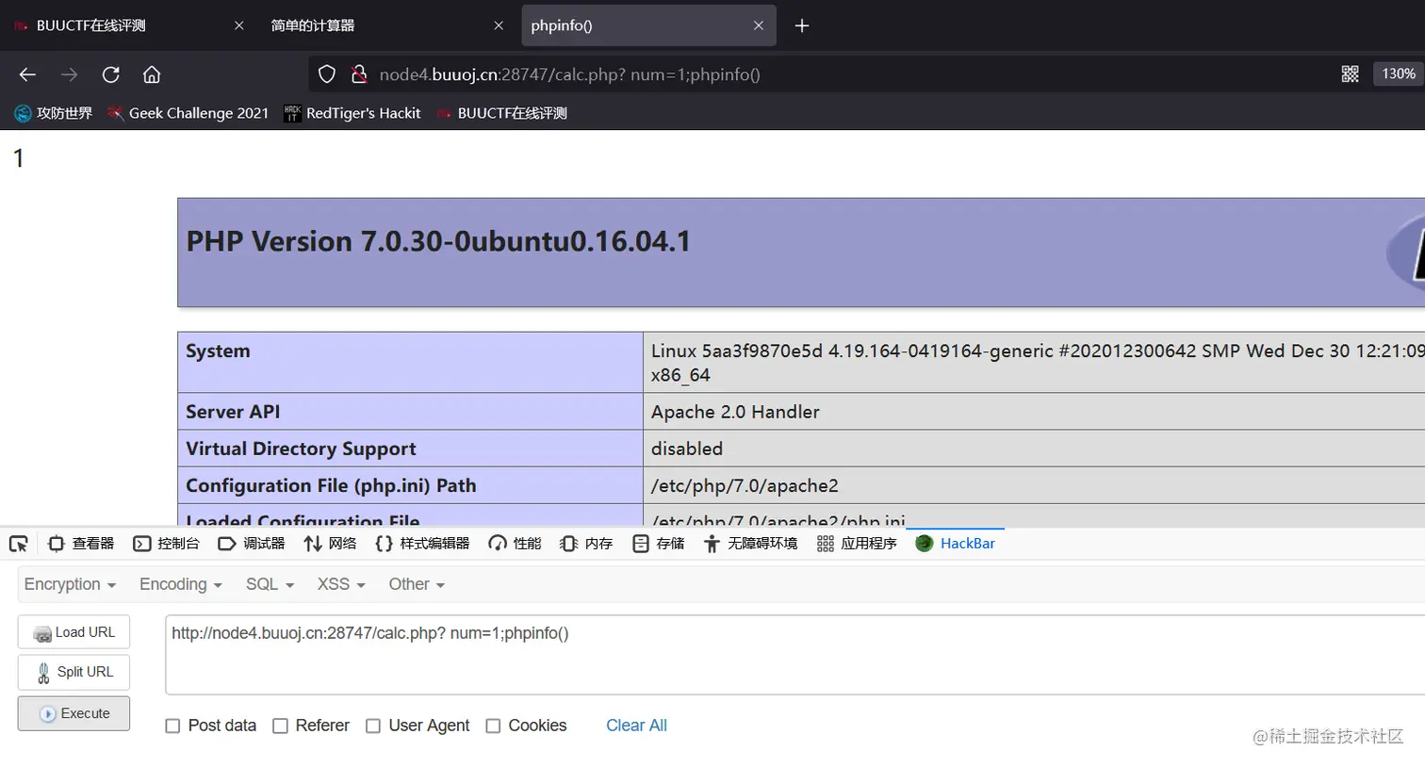The width and height of the screenshot is (1425, 767).
Task: Close the 简单的计算器 tab
Action: (x=499, y=25)
